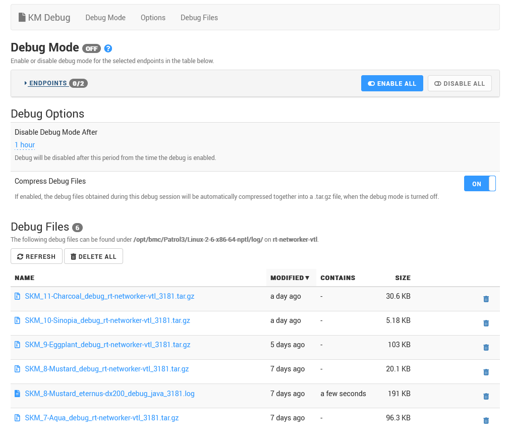Go to Options in the navbar
509x437 pixels.
(x=153, y=18)
